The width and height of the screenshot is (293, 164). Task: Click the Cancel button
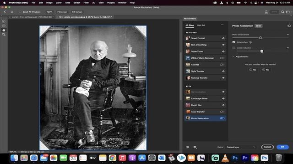click(x=267, y=147)
